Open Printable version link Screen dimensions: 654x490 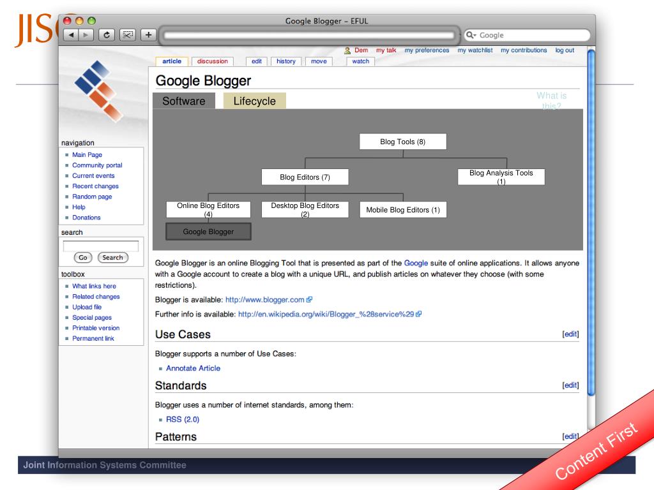(x=96, y=327)
